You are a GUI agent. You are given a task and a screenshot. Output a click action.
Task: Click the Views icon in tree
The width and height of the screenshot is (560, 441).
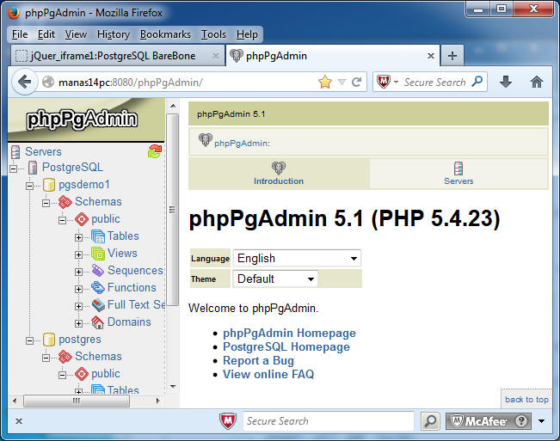pyautogui.click(x=98, y=254)
